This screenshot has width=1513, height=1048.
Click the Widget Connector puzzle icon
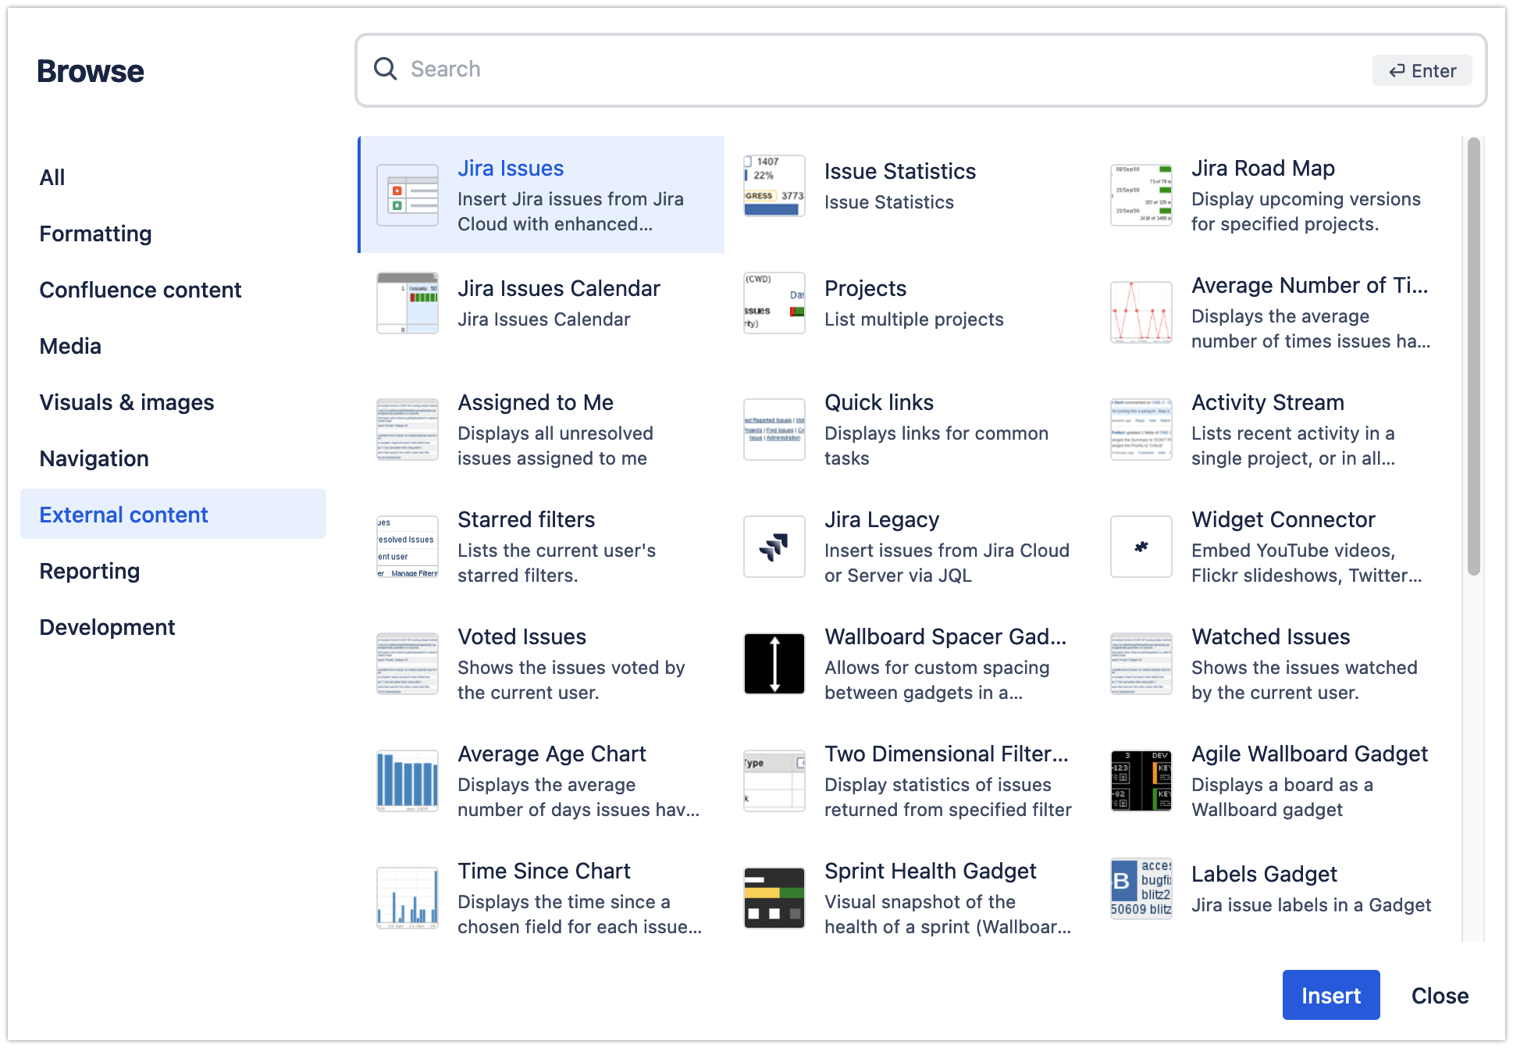(x=1141, y=546)
